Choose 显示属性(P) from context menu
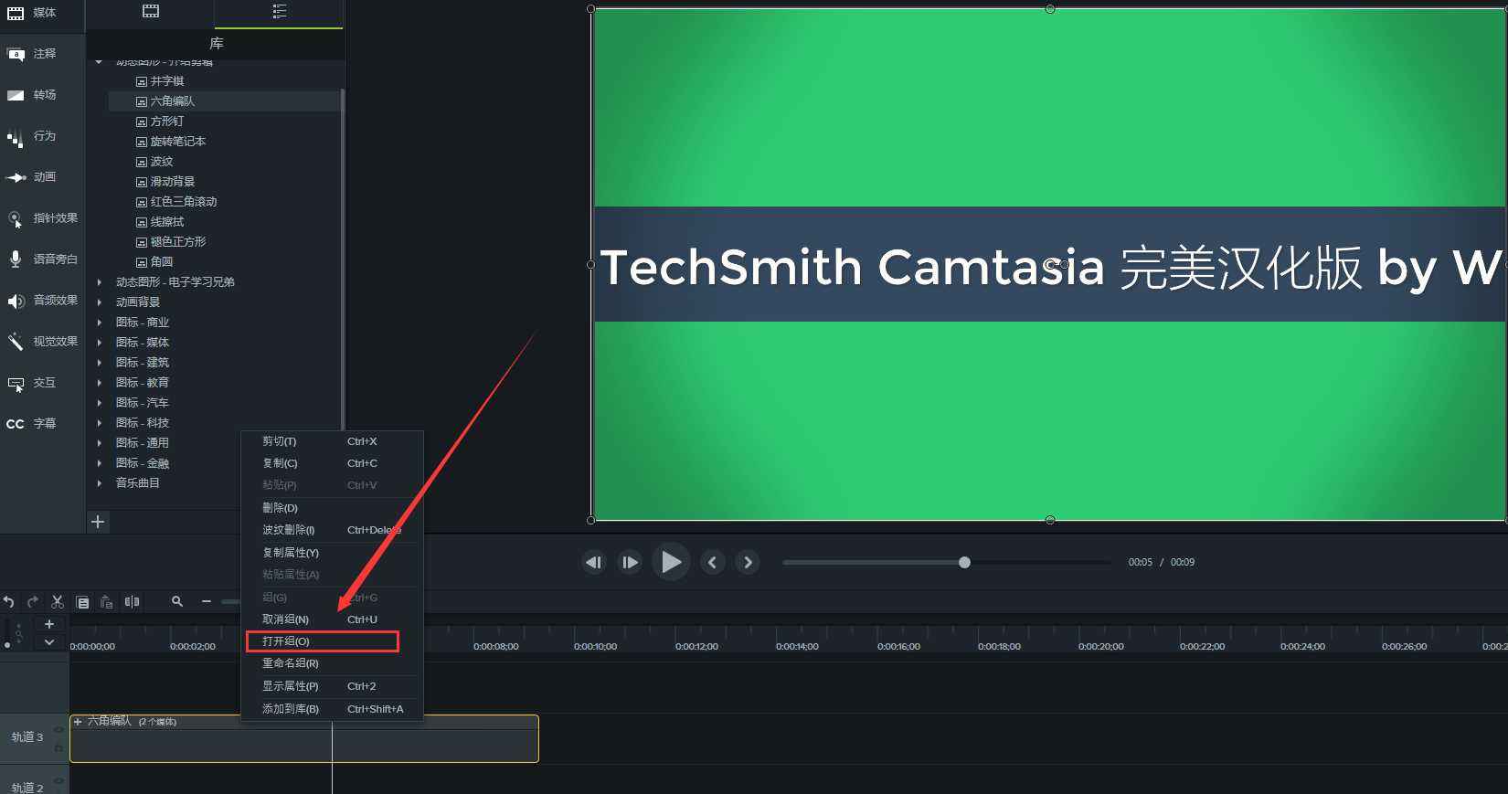 (x=332, y=686)
